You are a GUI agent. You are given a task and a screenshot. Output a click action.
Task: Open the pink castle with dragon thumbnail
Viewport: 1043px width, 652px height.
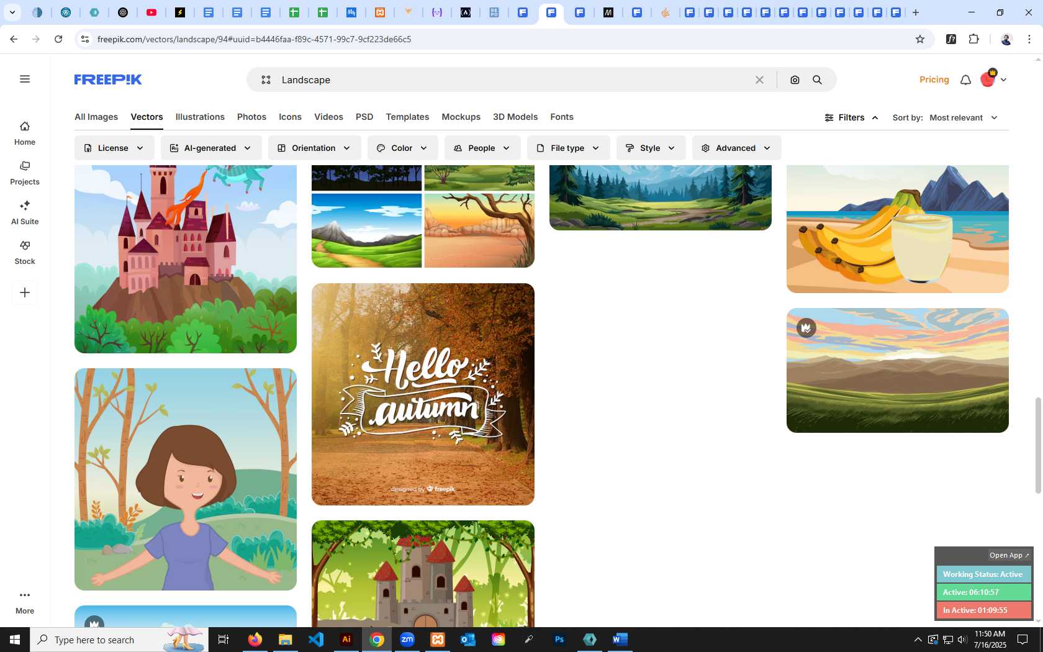tap(186, 259)
